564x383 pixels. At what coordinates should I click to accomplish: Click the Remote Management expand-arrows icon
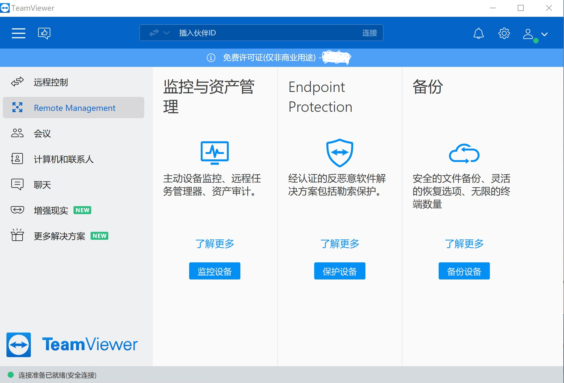[17, 107]
